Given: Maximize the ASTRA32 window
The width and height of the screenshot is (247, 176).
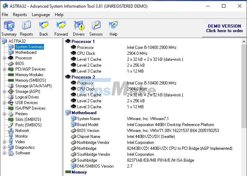Looking at the screenshot, I should (x=224, y=6).
